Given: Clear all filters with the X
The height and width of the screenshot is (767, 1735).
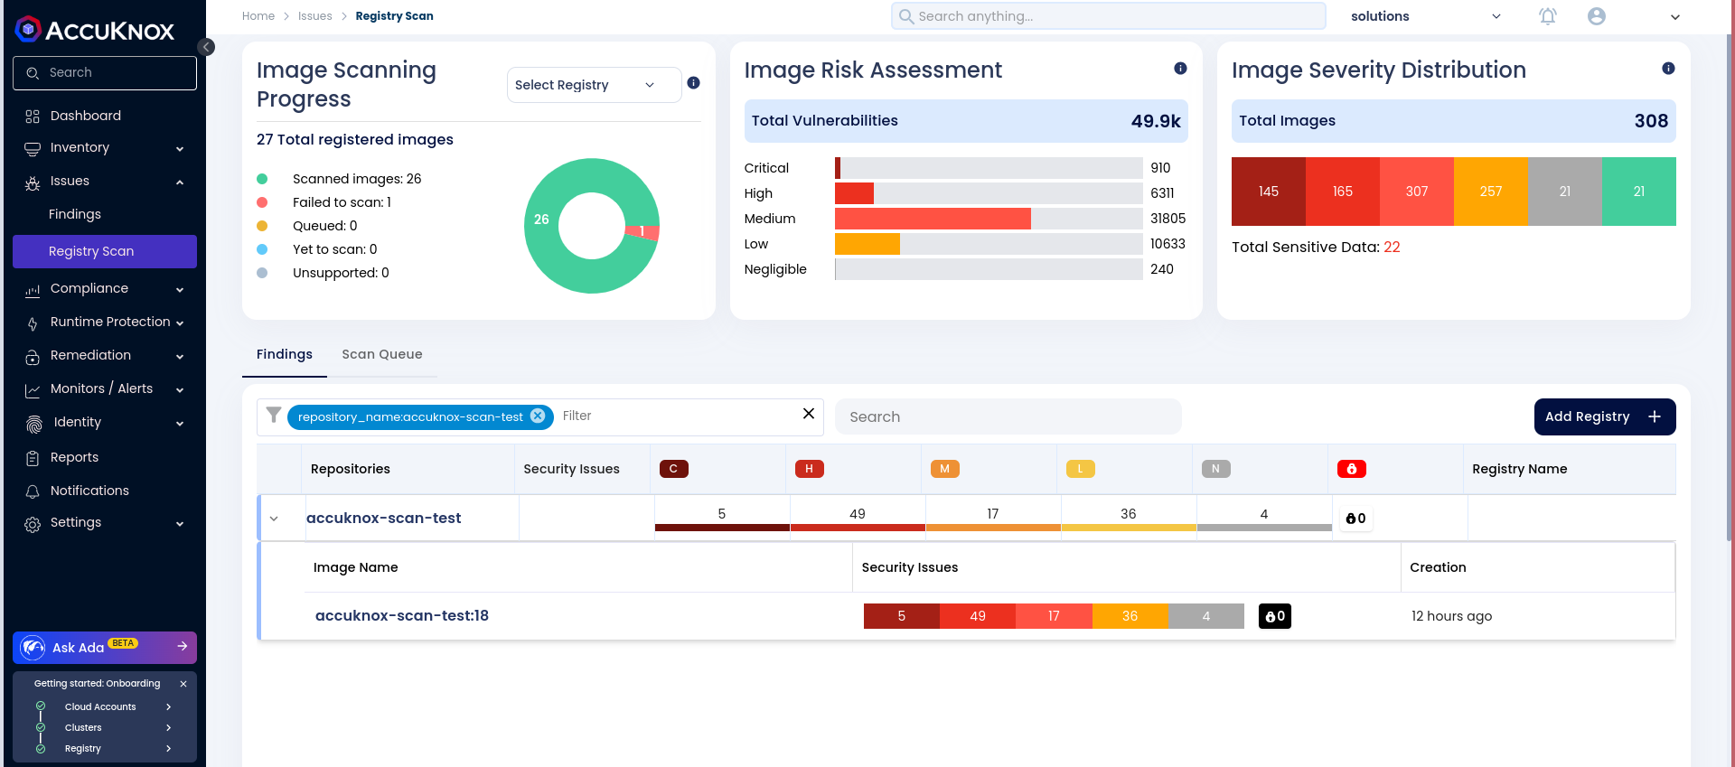Looking at the screenshot, I should coord(809,413).
